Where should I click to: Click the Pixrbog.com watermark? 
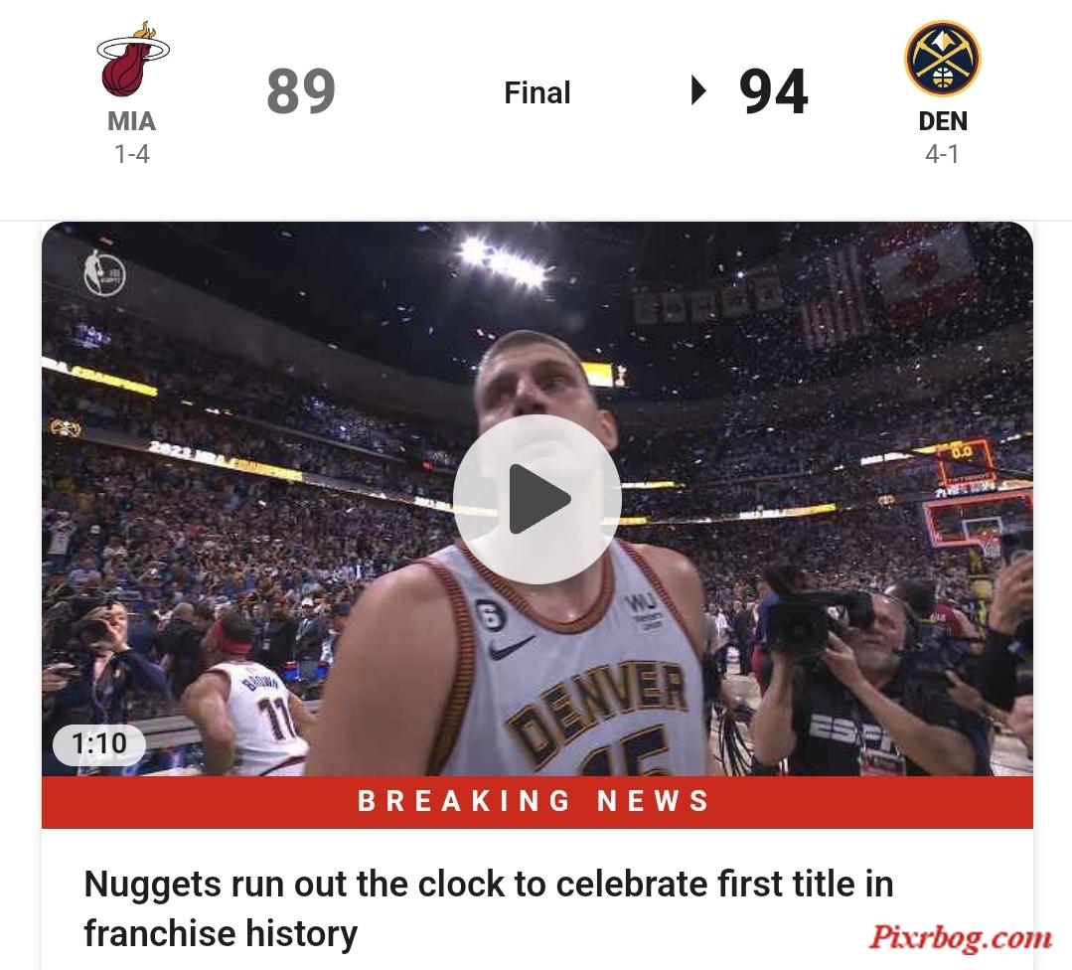tap(960, 937)
